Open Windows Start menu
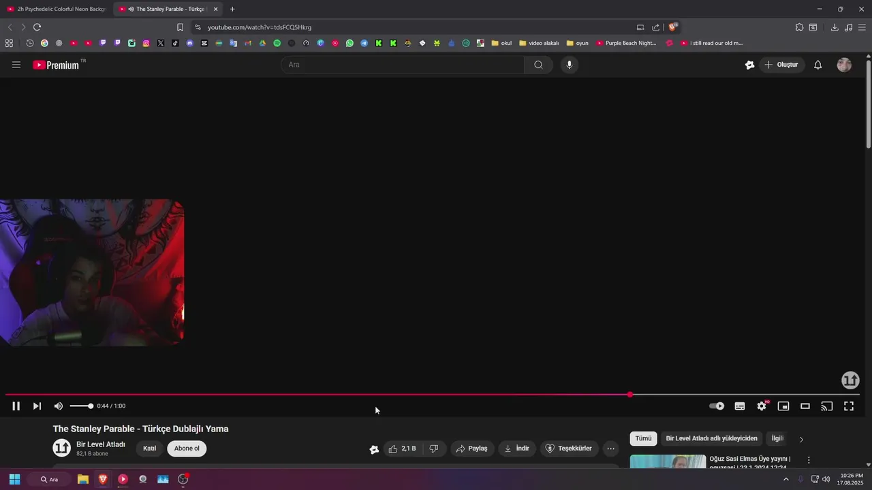 pyautogui.click(x=14, y=479)
